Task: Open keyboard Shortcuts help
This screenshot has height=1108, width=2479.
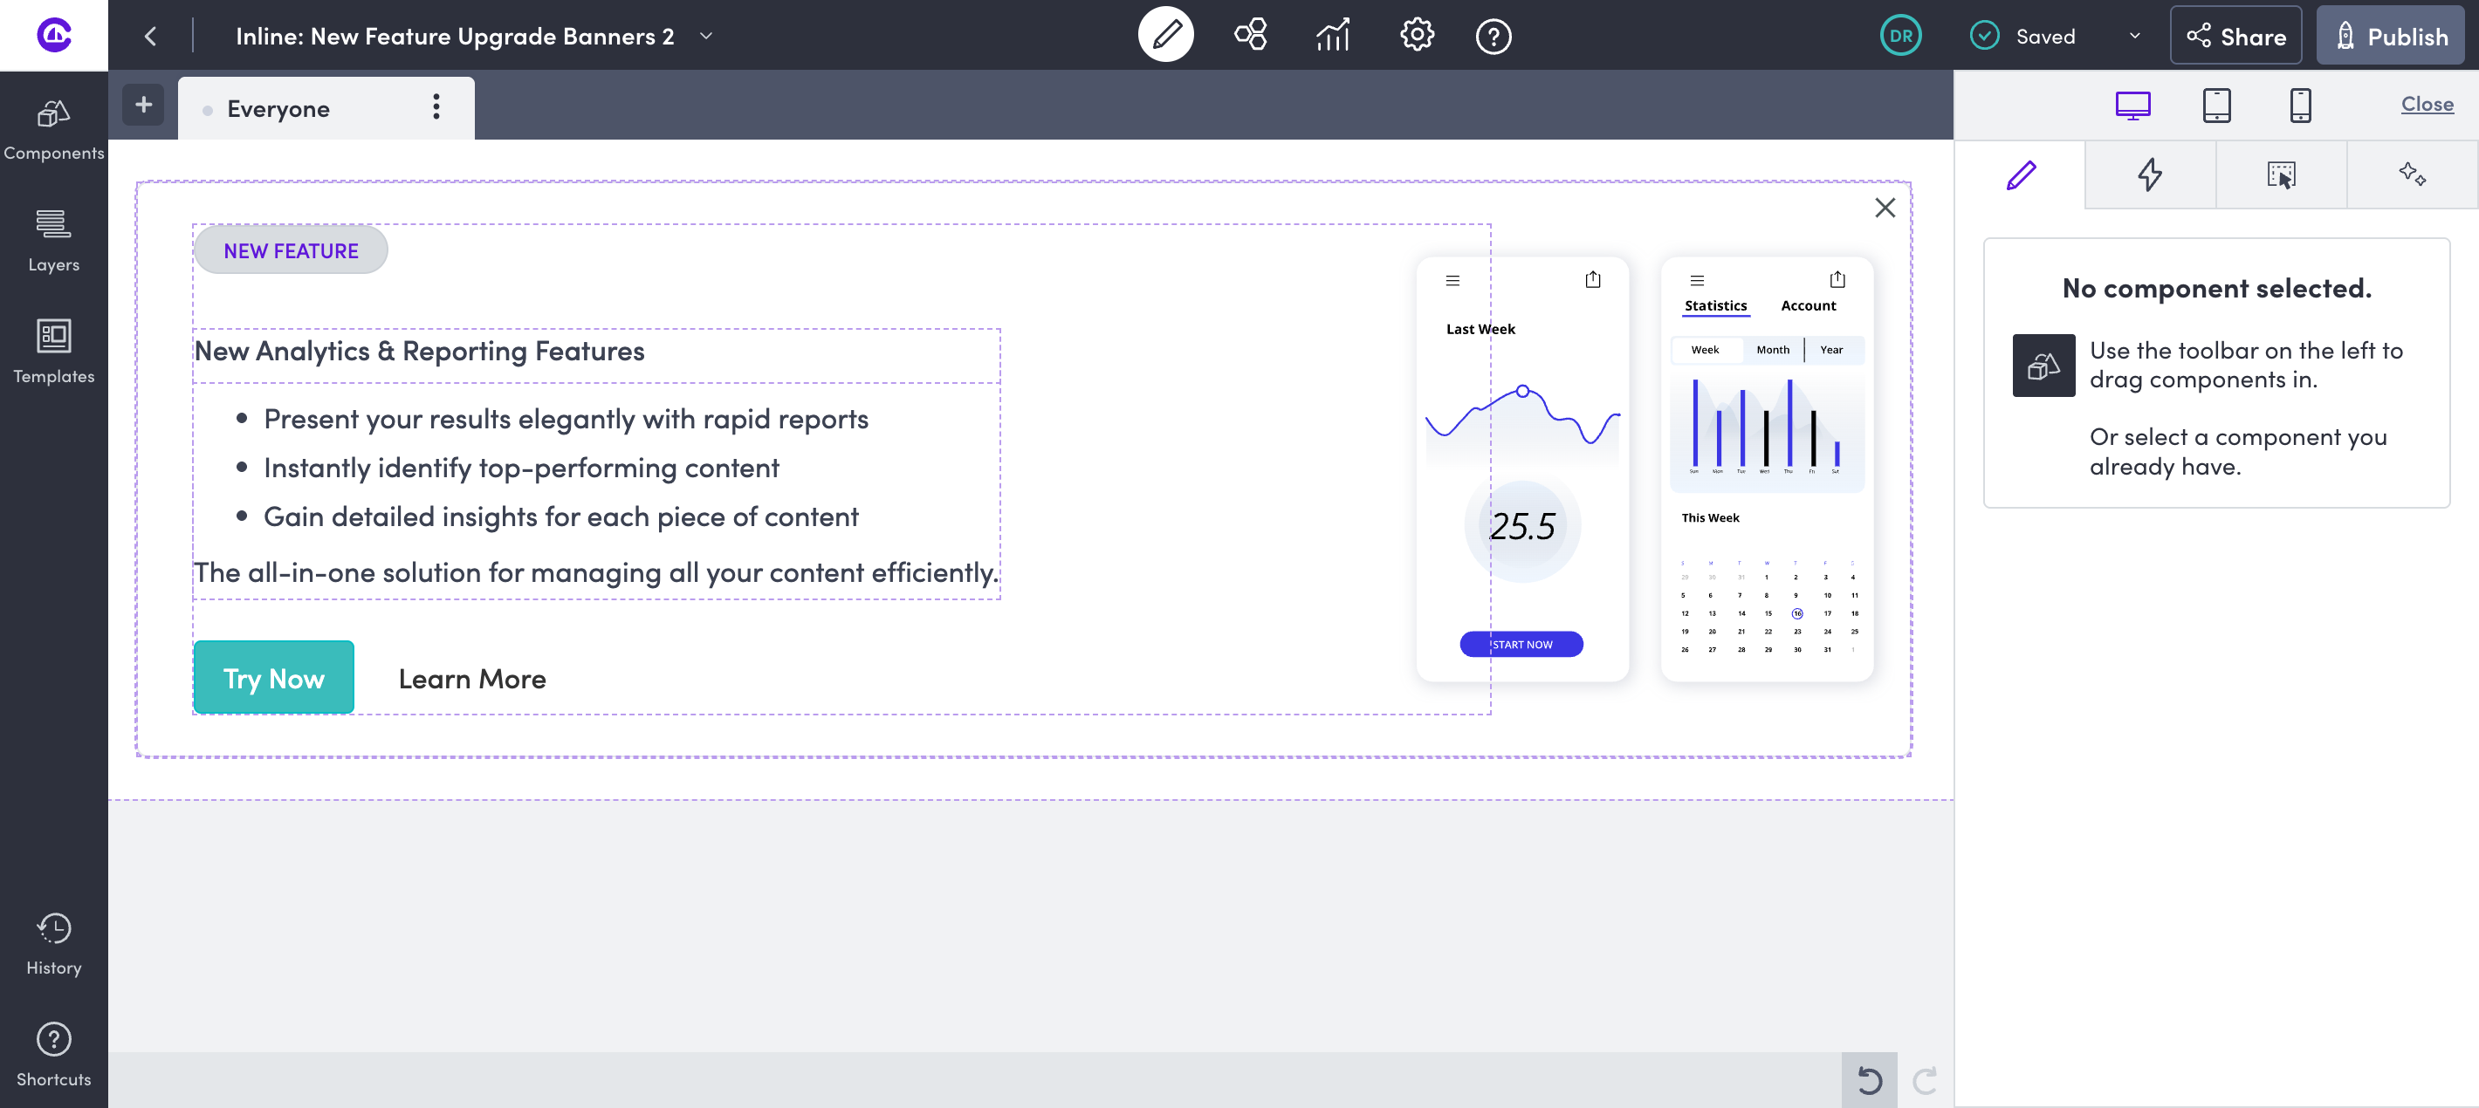Action: pos(54,1055)
